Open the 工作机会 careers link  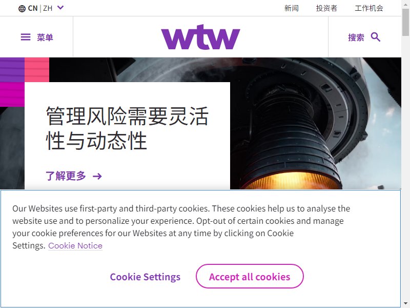tap(369, 8)
